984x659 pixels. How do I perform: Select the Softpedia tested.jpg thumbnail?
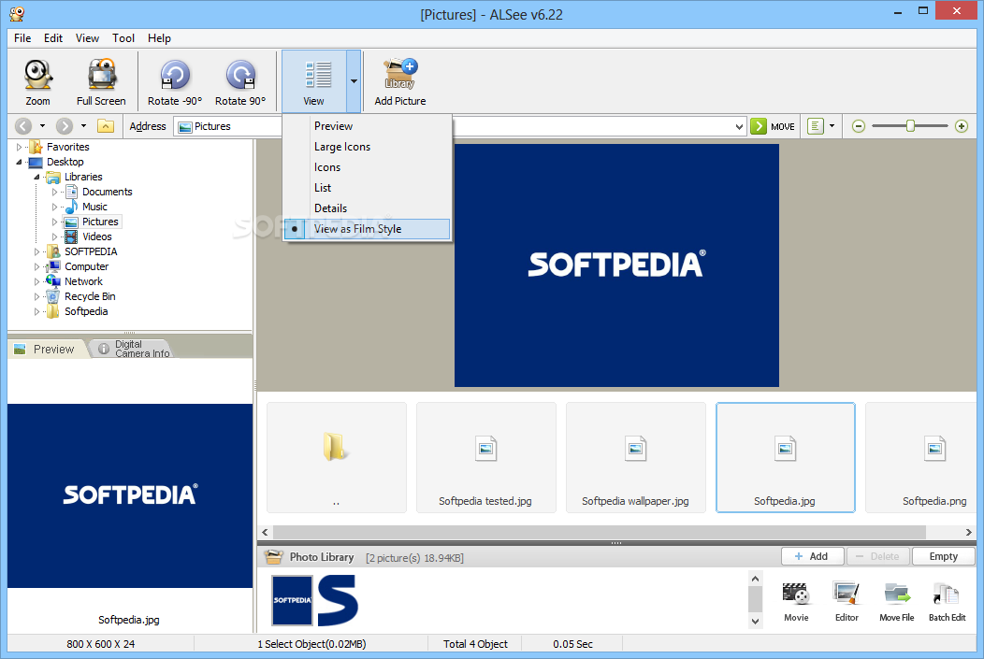pyautogui.click(x=485, y=458)
